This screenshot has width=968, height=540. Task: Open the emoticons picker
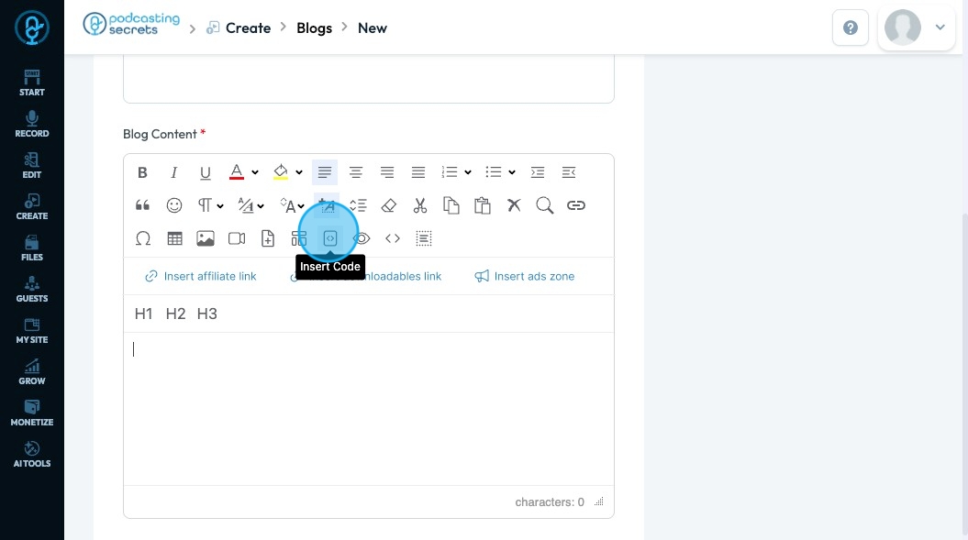pyautogui.click(x=174, y=205)
